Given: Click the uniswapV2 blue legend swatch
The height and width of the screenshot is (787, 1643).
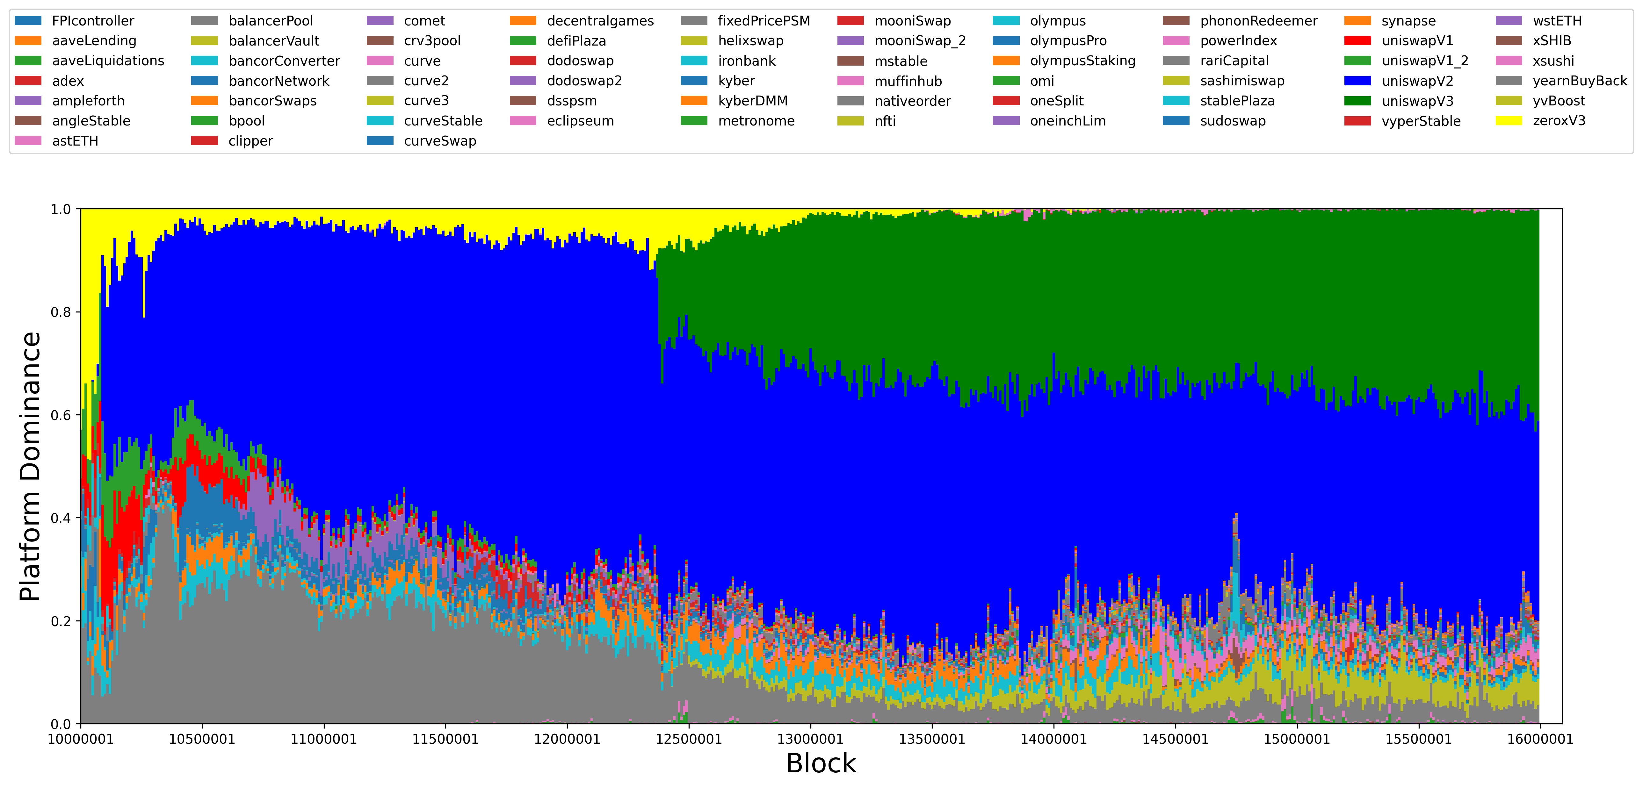Looking at the screenshot, I should point(1357,81).
